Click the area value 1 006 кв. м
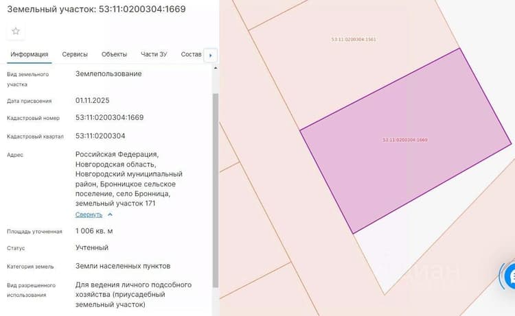 [x=94, y=231]
